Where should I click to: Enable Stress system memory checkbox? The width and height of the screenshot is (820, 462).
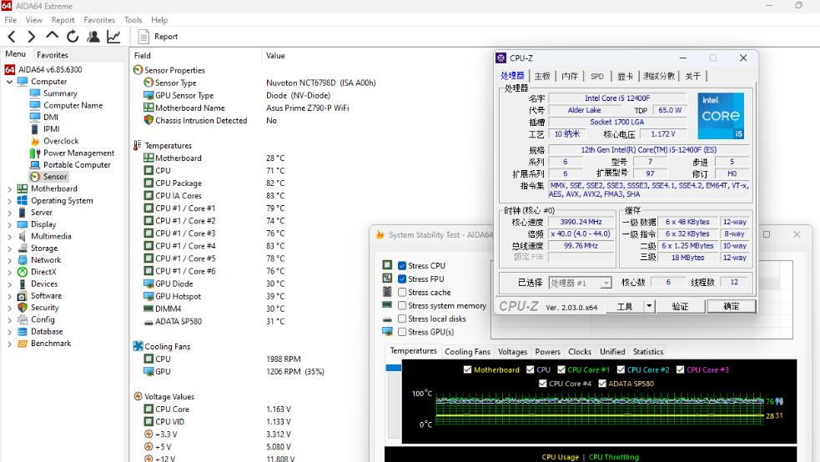click(x=402, y=305)
